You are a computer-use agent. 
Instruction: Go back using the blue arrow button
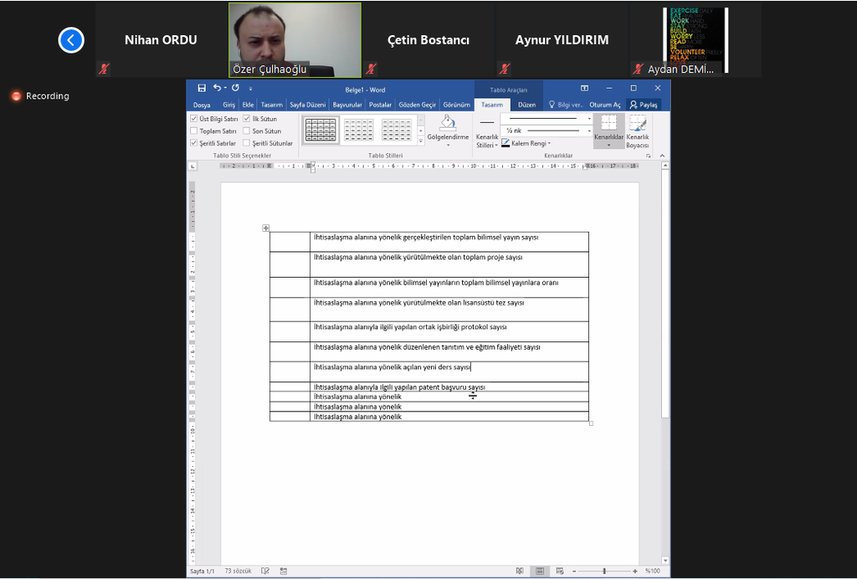(71, 40)
